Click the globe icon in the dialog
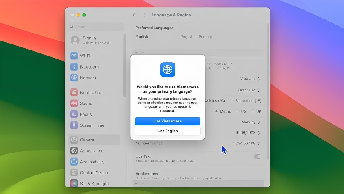The width and height of the screenshot is (344, 194). (168, 70)
